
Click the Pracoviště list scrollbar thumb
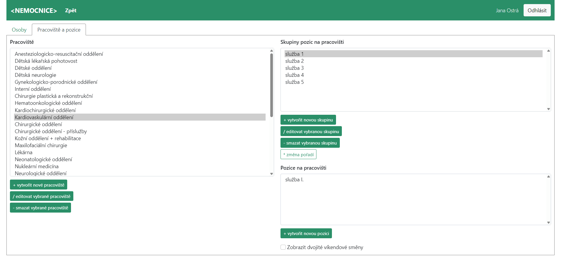pyautogui.click(x=271, y=85)
